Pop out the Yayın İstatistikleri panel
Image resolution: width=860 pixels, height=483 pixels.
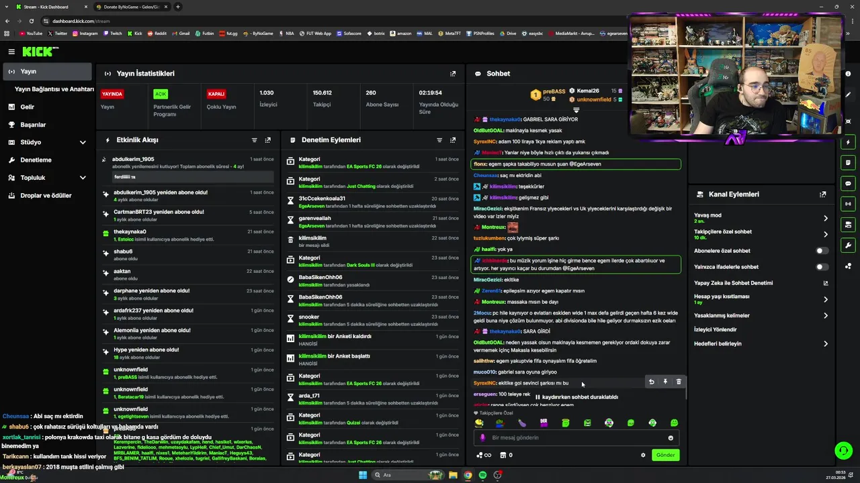click(x=453, y=74)
